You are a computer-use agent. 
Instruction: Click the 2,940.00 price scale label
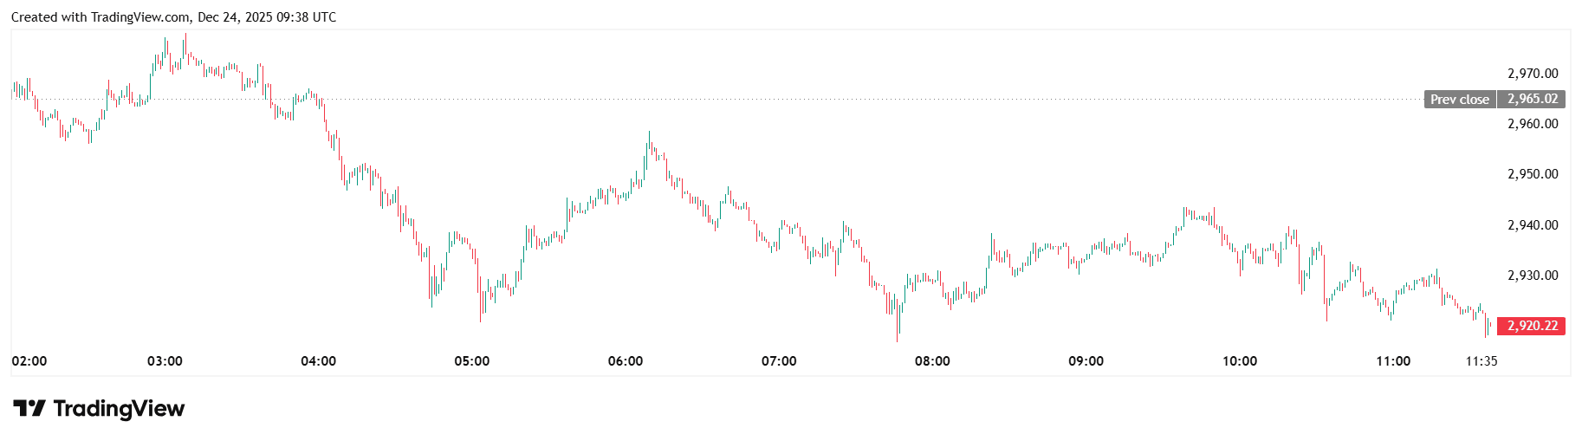point(1533,225)
